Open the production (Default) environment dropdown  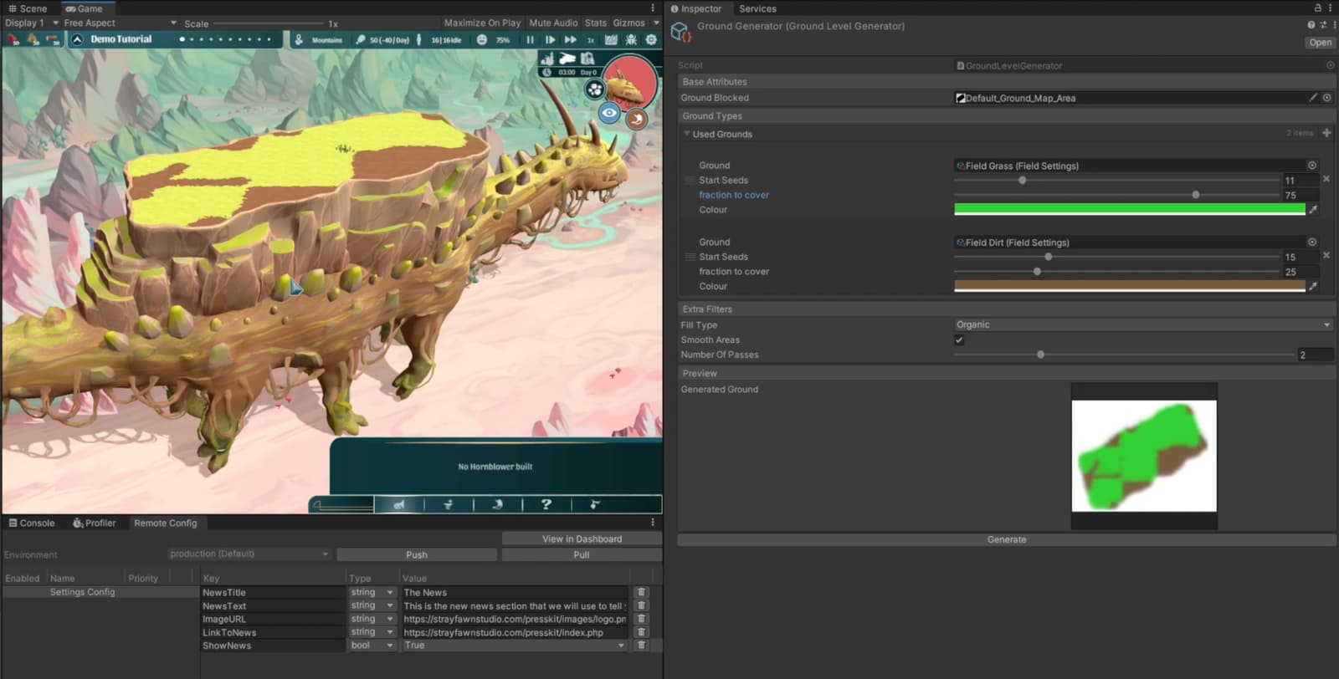pyautogui.click(x=249, y=554)
